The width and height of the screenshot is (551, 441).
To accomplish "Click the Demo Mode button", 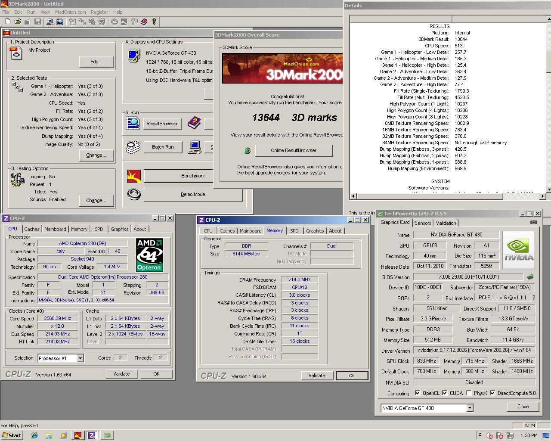I will click(193, 194).
